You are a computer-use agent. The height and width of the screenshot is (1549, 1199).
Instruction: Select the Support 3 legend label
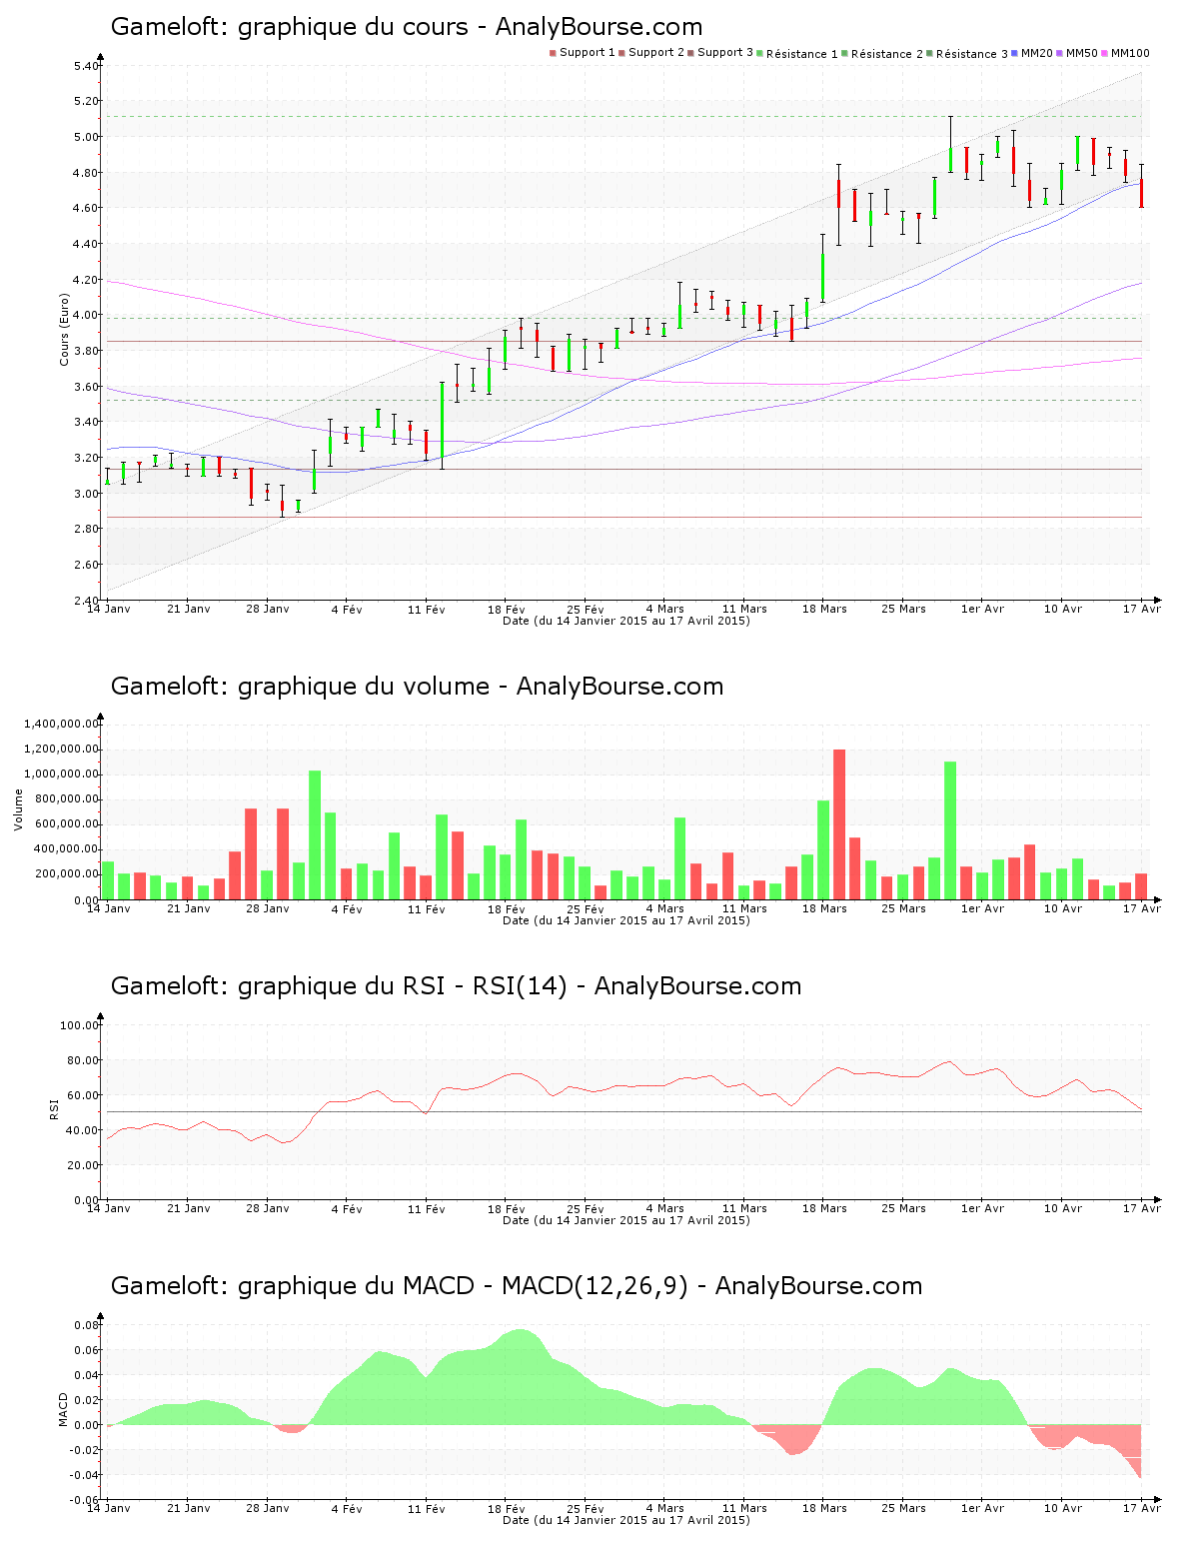pyautogui.click(x=725, y=53)
